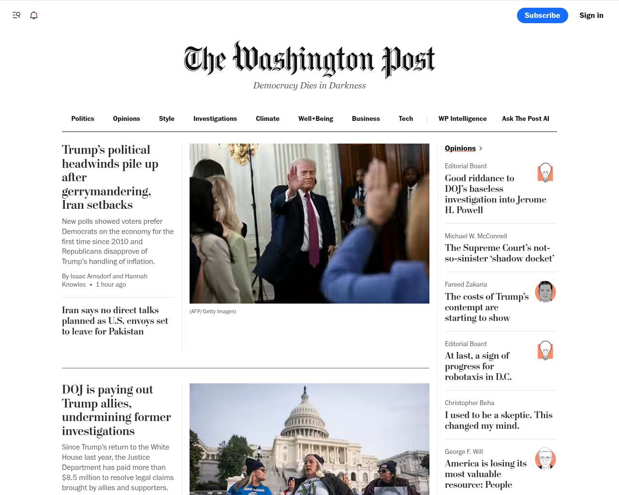This screenshot has width=619, height=495.
Task: Open Ask The Post AI
Action: (x=526, y=118)
